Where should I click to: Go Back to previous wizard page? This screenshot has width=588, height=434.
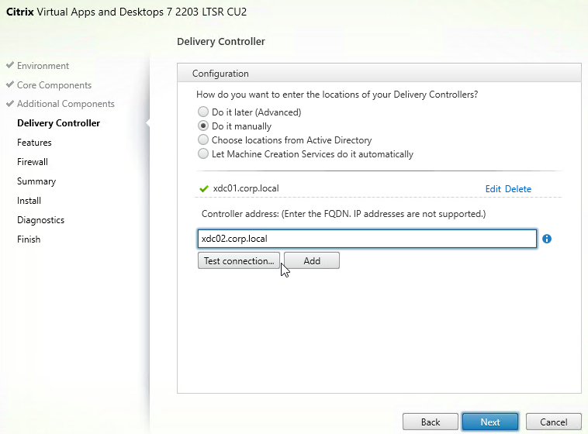click(430, 422)
